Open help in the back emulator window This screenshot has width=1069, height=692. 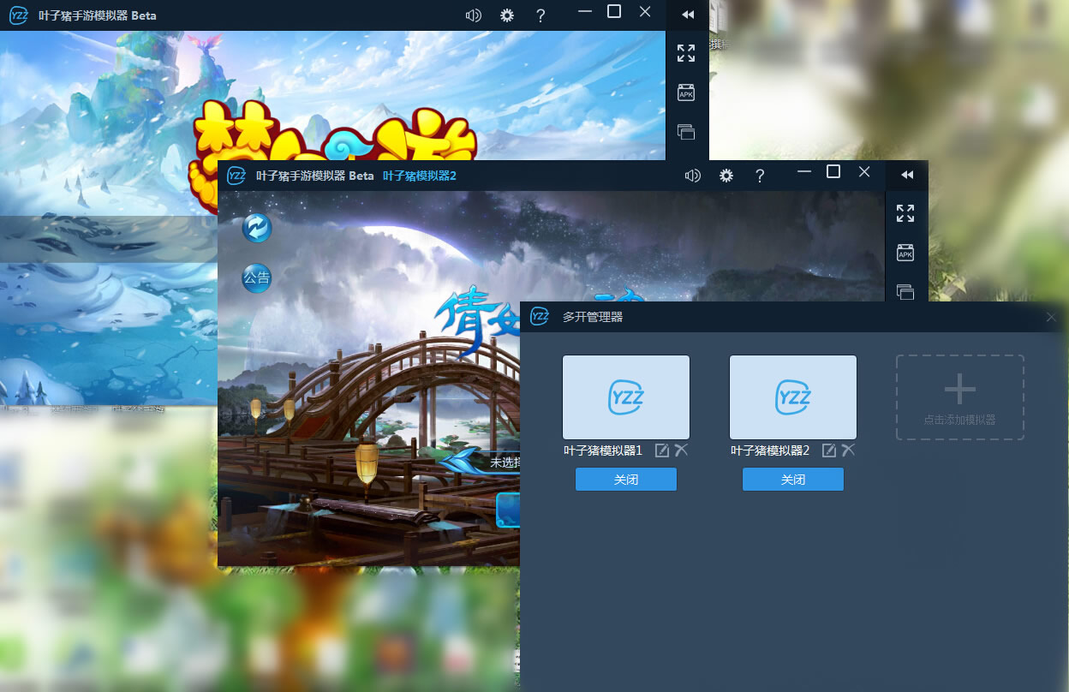click(540, 15)
